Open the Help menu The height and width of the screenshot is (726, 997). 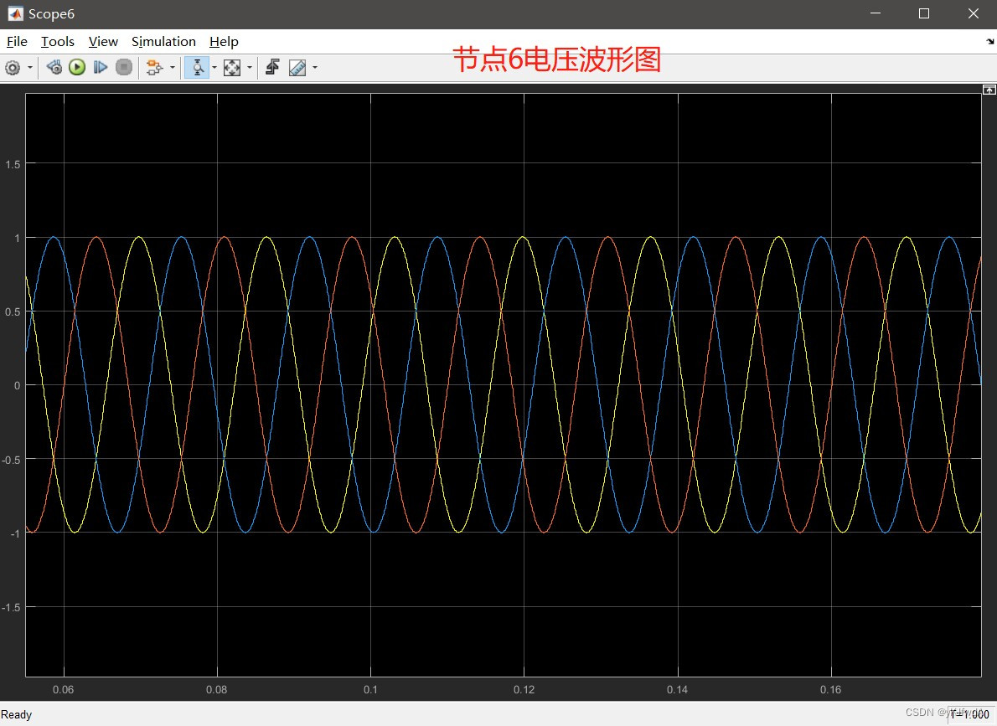[x=224, y=41]
